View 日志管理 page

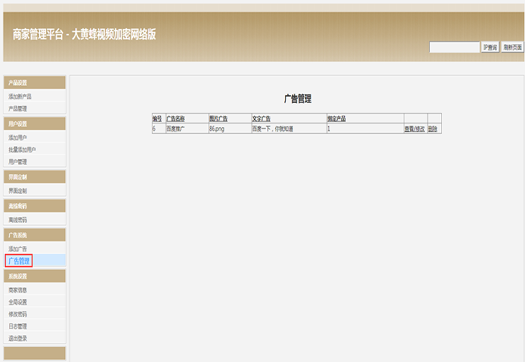(18, 327)
